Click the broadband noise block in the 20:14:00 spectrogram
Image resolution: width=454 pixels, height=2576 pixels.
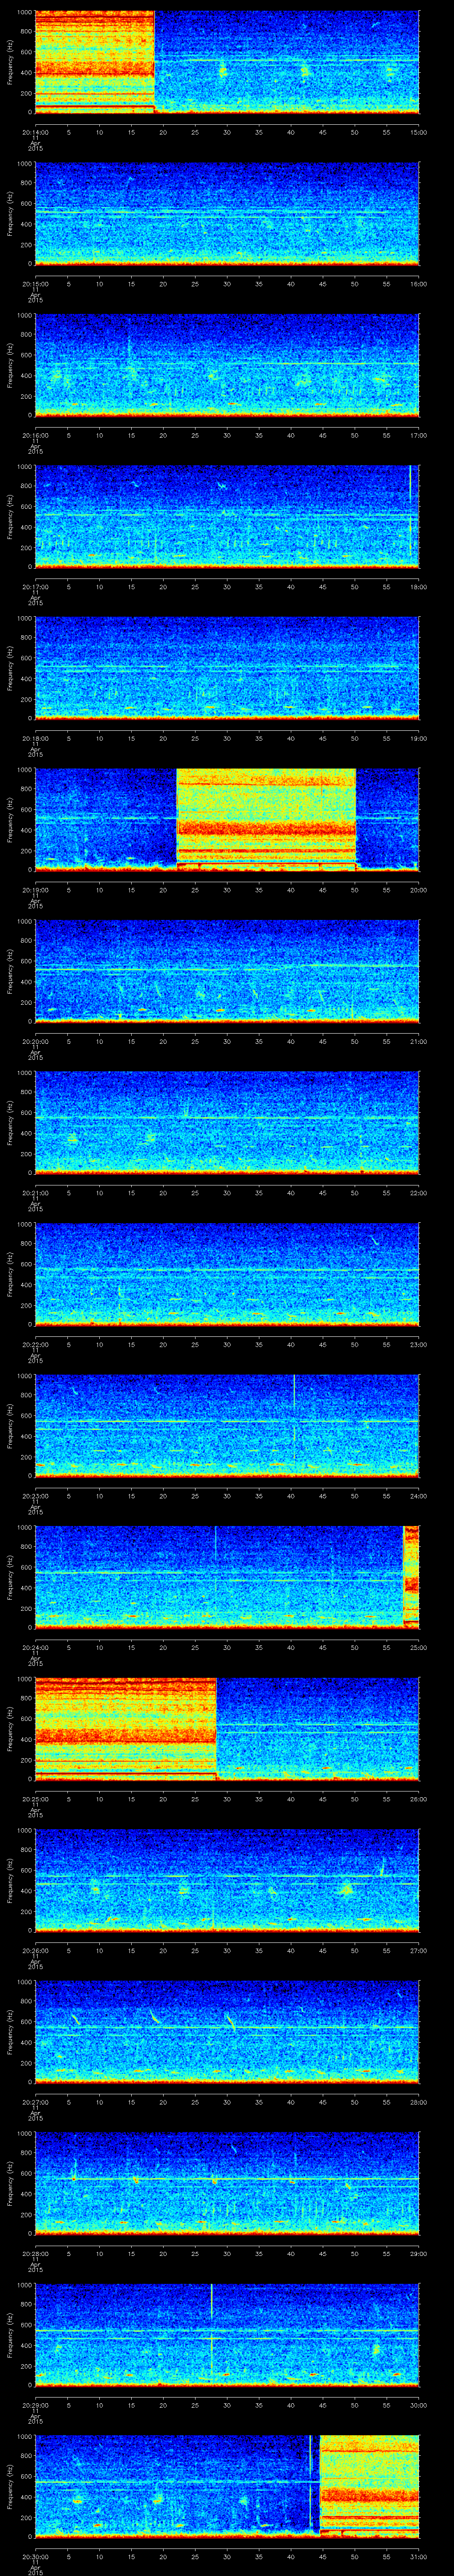[x=95, y=60]
